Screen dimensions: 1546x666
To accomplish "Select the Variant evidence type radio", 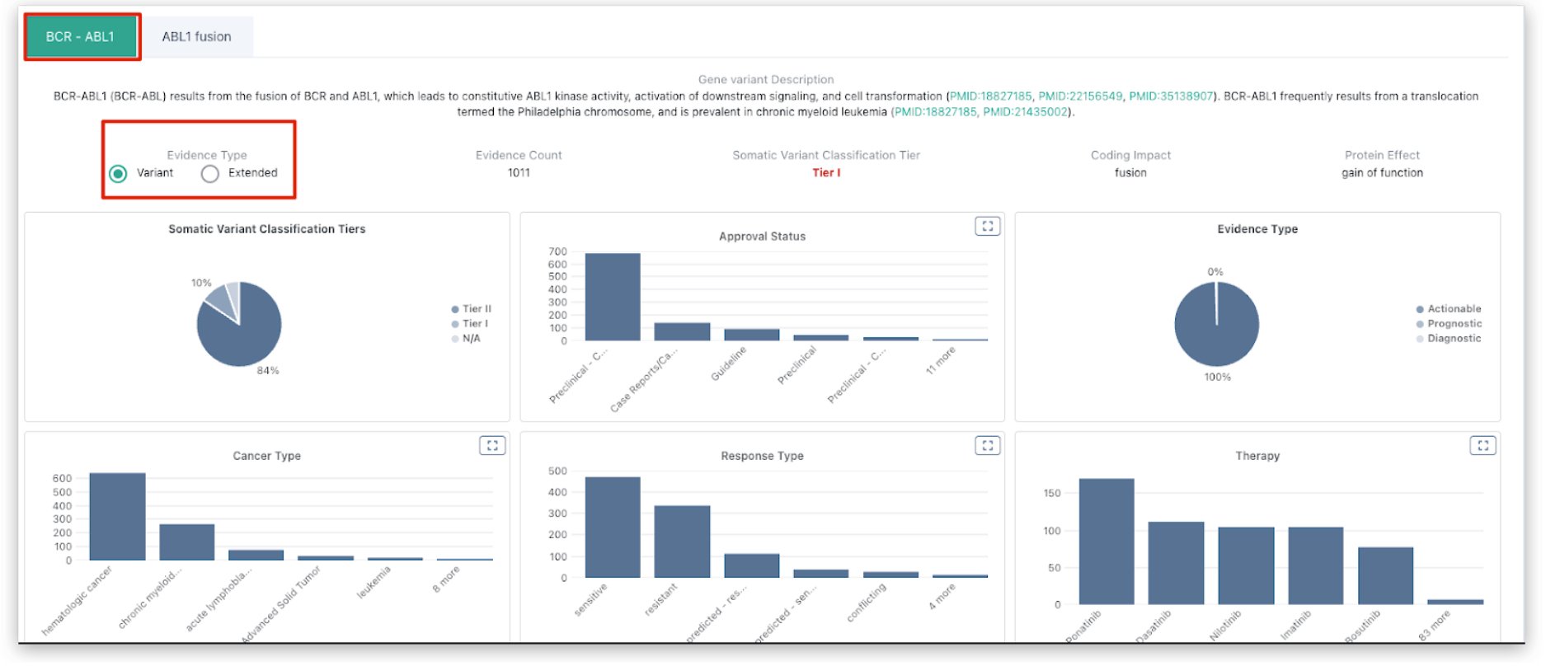I will pos(119,173).
